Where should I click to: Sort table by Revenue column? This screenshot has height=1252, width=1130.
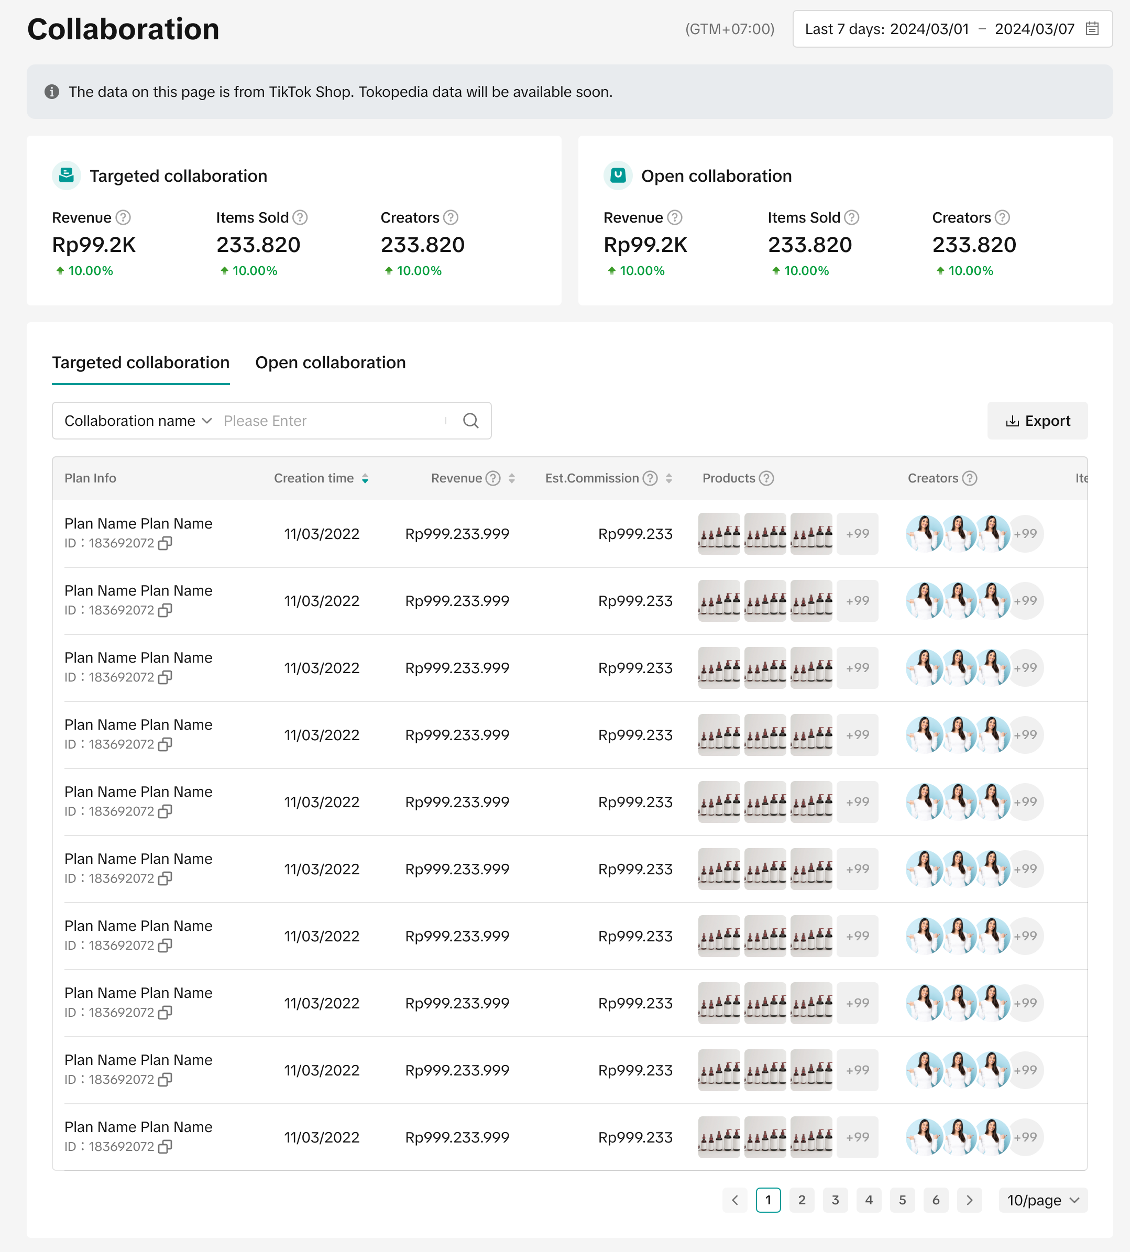coord(512,478)
